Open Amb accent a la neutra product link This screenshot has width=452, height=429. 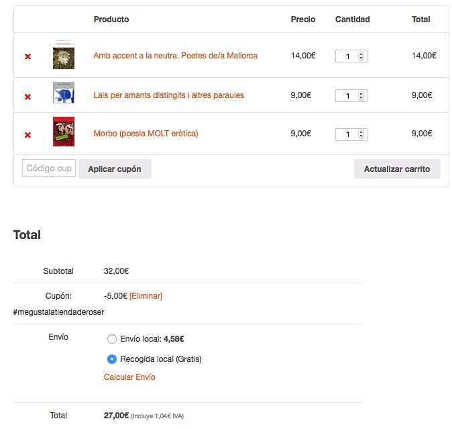176,56
